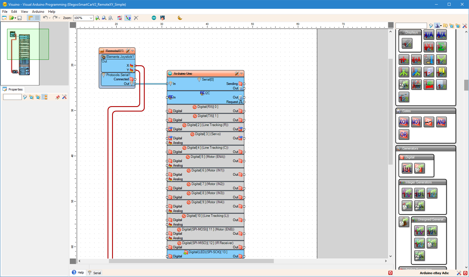Click the Help button in the status bar
The image size is (469, 277).
click(78, 272)
